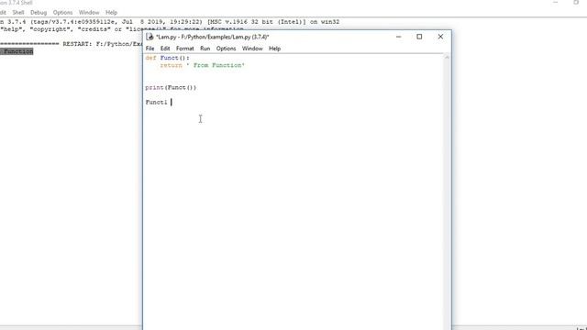587x330 pixels.
Task: Click the Lam.py editor title bar text
Action: click(x=212, y=37)
